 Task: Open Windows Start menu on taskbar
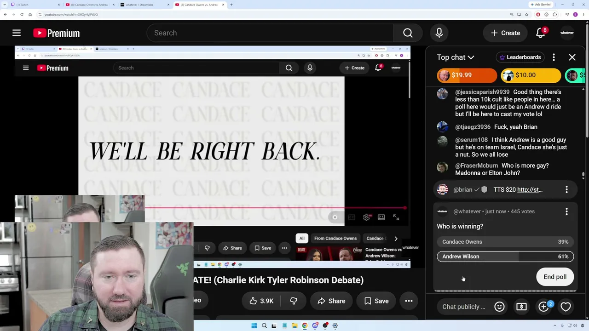pyautogui.click(x=254, y=325)
